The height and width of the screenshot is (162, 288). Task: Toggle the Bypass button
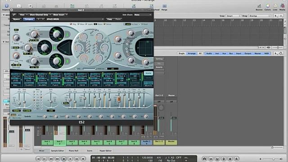click(17, 19)
